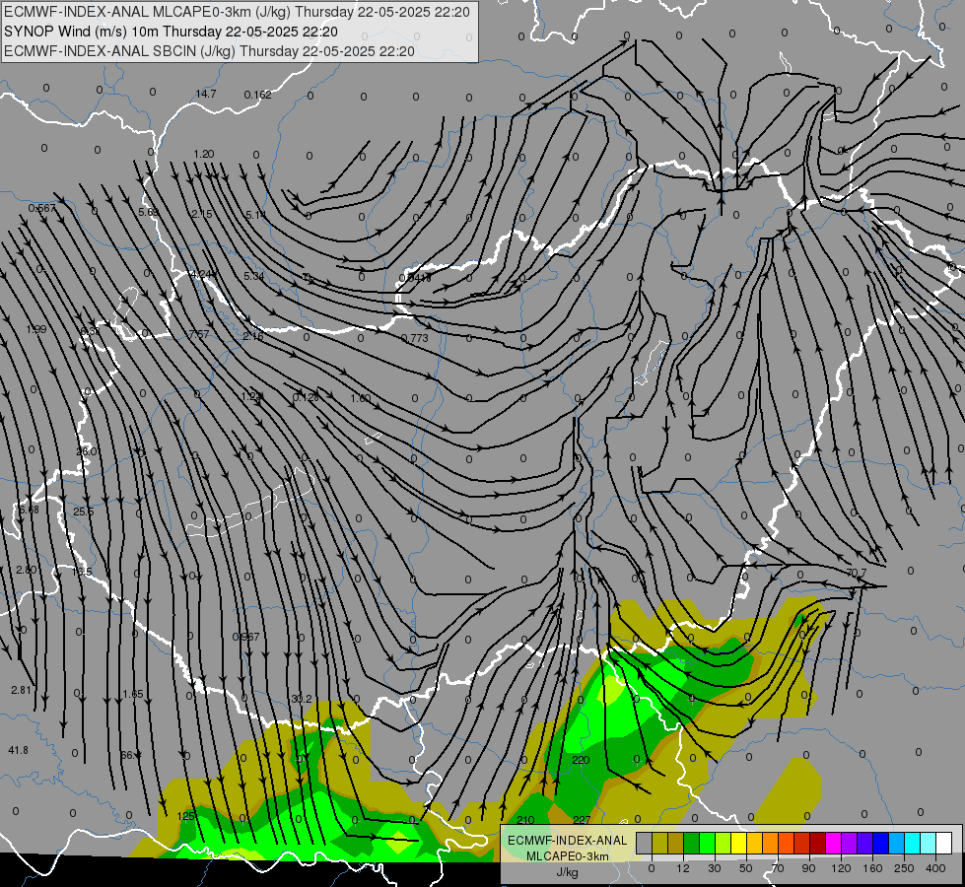Click the map value 220
Image resolution: width=965 pixels, height=887 pixels.
(x=581, y=760)
